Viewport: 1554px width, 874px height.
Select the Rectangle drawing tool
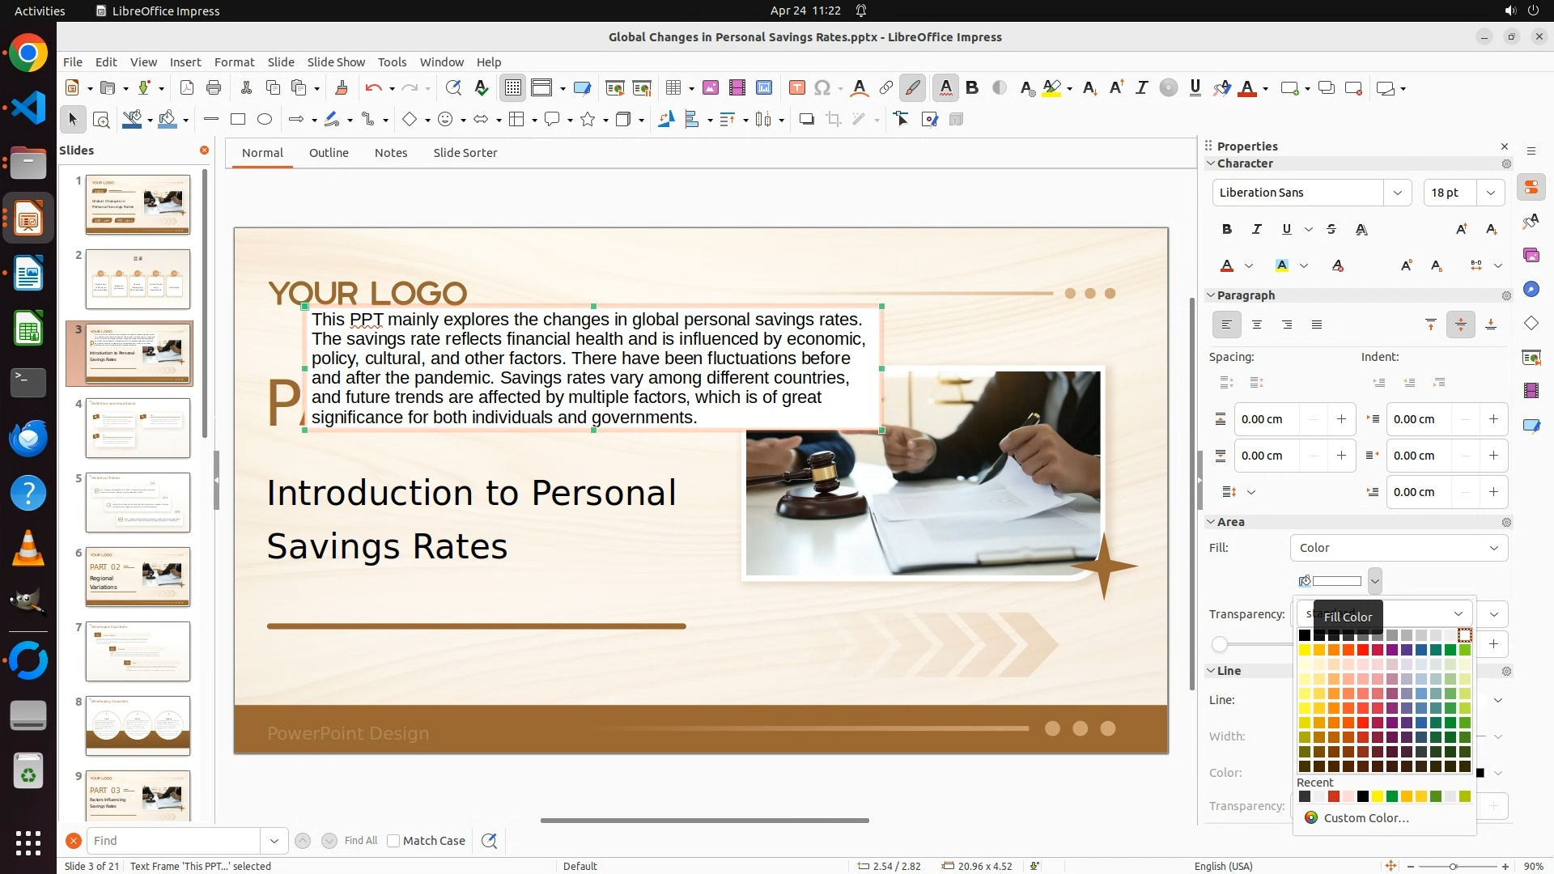(238, 120)
